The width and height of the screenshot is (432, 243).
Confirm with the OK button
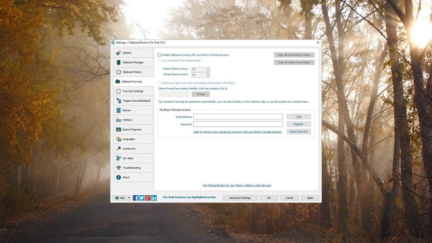[269, 198]
